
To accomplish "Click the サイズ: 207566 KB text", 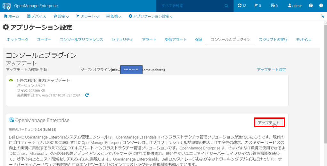I will [31, 90].
